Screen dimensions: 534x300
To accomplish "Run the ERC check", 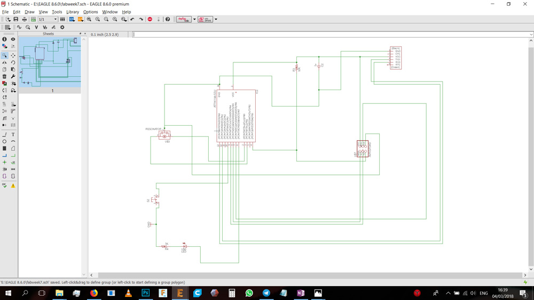I will pos(4,185).
